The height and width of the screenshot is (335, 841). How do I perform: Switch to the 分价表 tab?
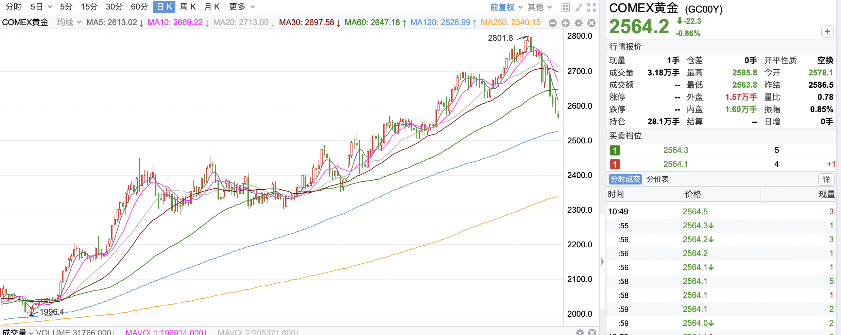tap(657, 179)
